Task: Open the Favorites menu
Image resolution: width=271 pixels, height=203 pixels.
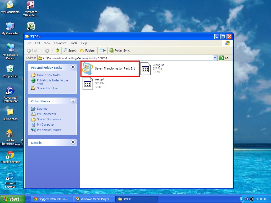Action: (60, 43)
